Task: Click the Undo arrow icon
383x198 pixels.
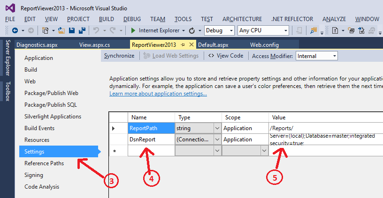Action: pyautogui.click(x=96, y=30)
